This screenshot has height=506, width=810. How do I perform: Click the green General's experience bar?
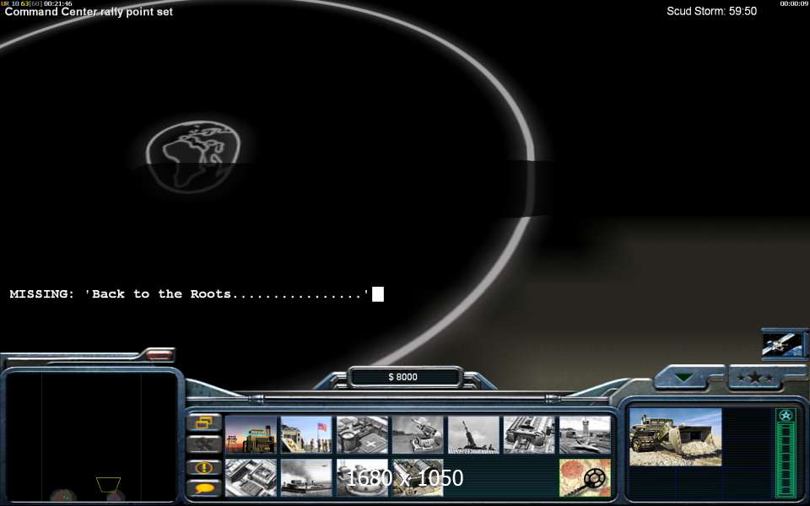[x=786, y=460]
